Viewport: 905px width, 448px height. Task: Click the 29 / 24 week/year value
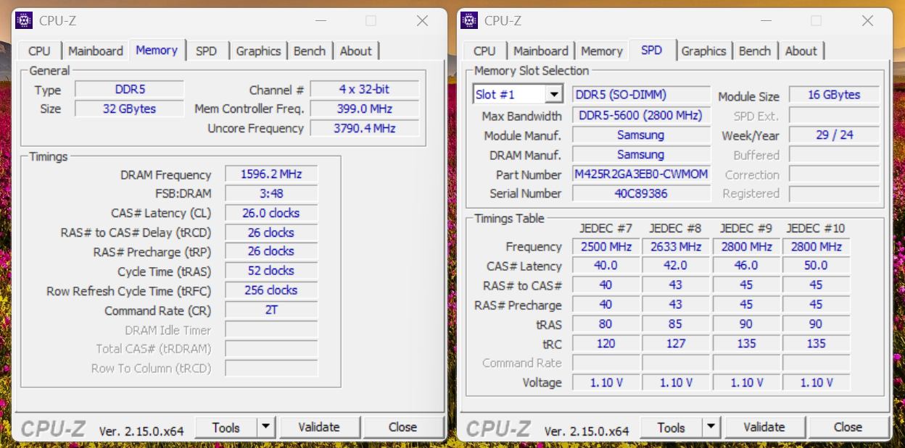(x=834, y=135)
